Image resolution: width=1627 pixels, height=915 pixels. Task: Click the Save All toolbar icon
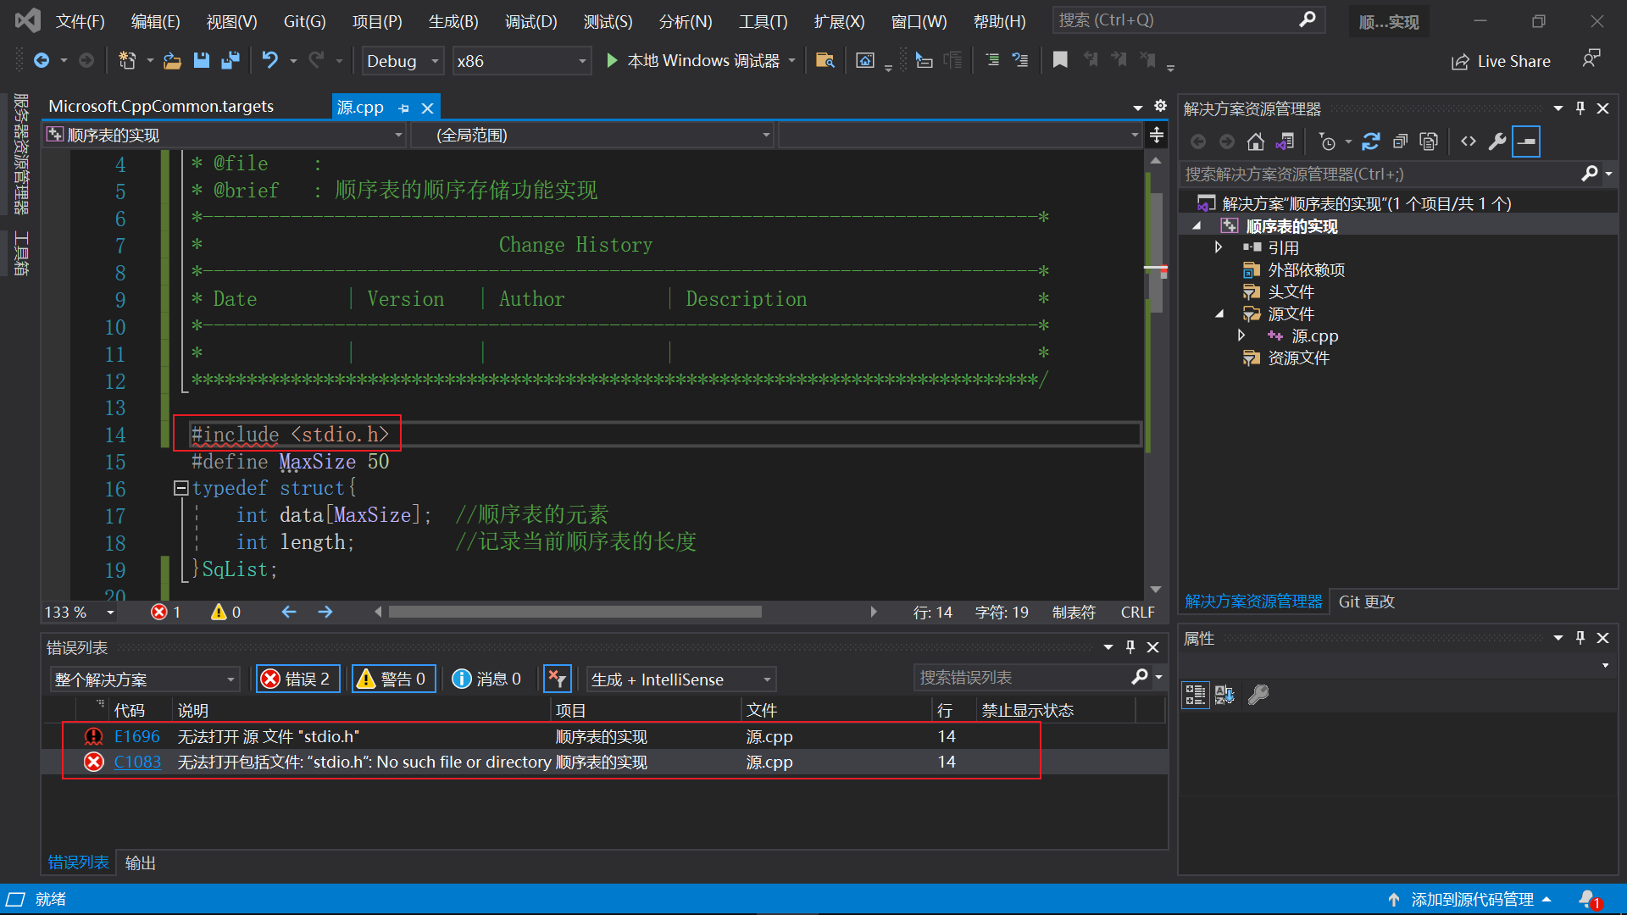230,60
